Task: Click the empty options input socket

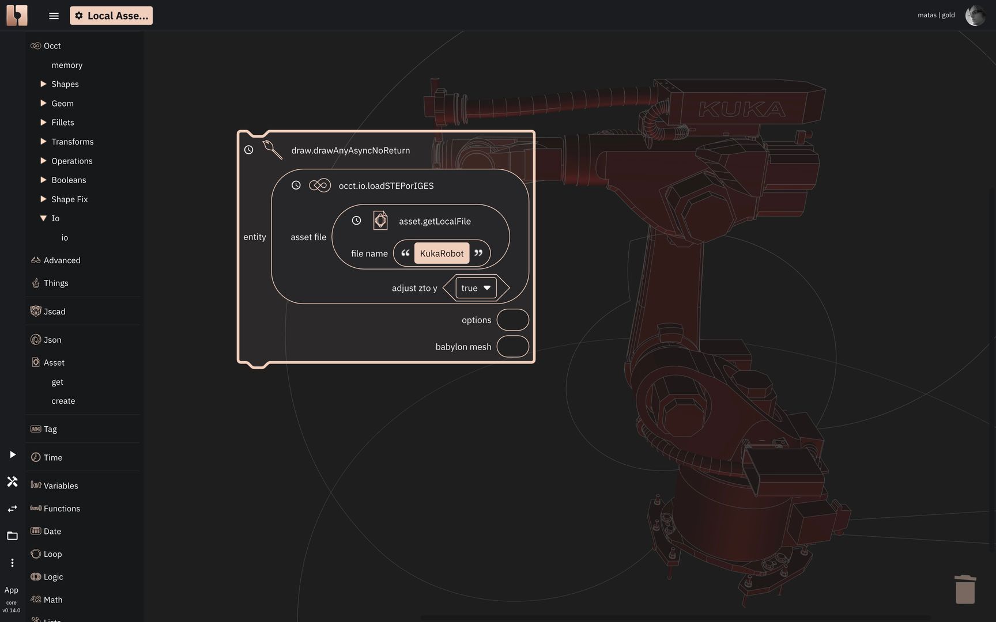Action: [x=512, y=320]
